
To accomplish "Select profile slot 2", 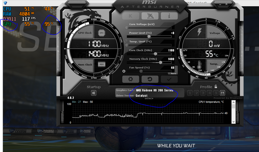I will point(196,93).
